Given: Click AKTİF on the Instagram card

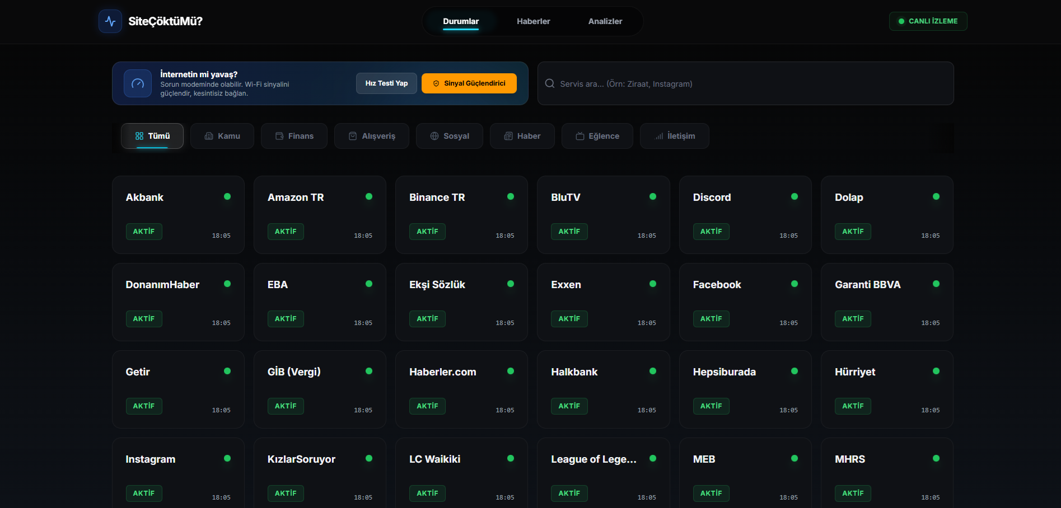Looking at the screenshot, I should tap(144, 493).
